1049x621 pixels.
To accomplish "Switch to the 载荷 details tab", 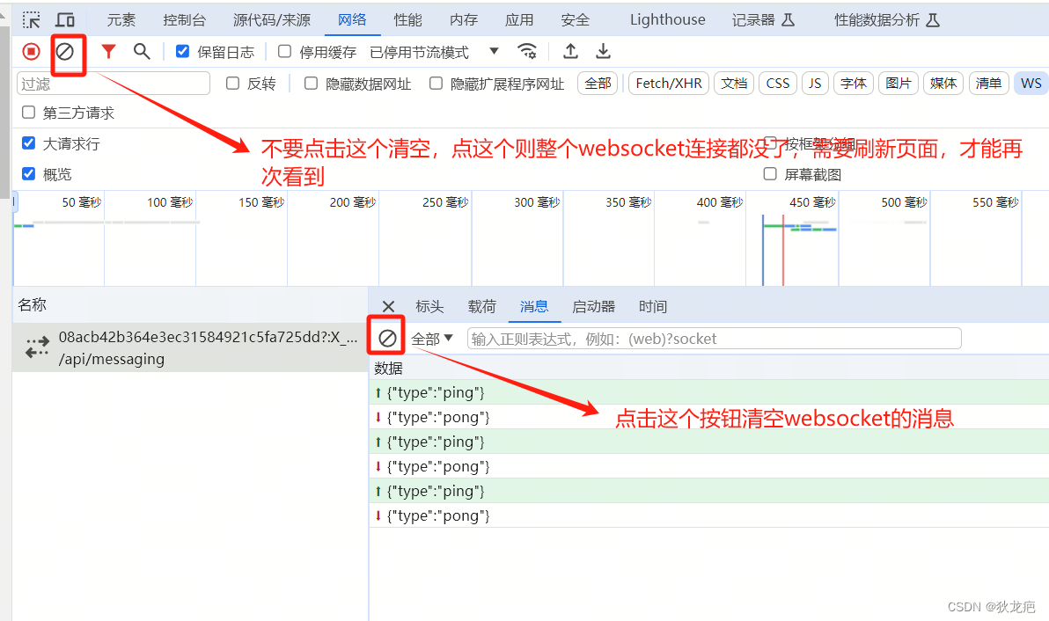I will click(481, 306).
